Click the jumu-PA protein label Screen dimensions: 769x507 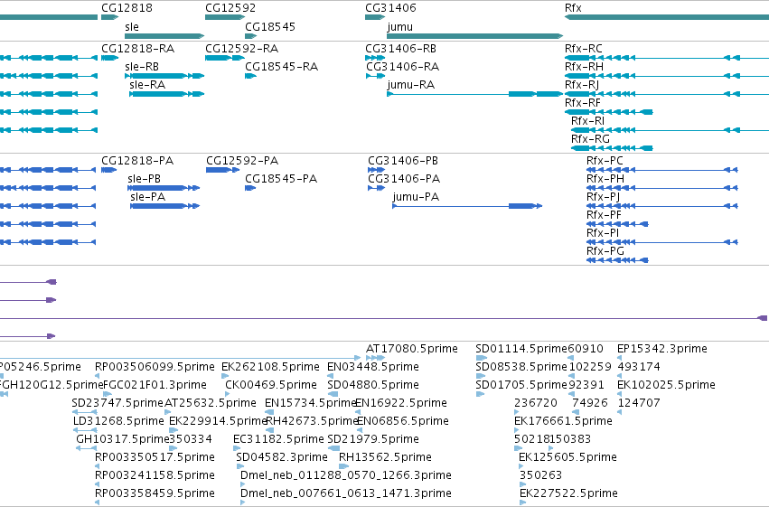pyautogui.click(x=416, y=197)
